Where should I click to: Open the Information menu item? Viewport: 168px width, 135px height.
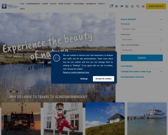[91, 4]
